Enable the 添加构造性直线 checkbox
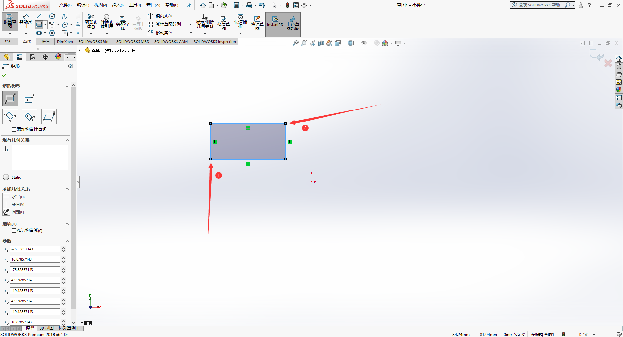The height and width of the screenshot is (337, 623). coord(14,129)
